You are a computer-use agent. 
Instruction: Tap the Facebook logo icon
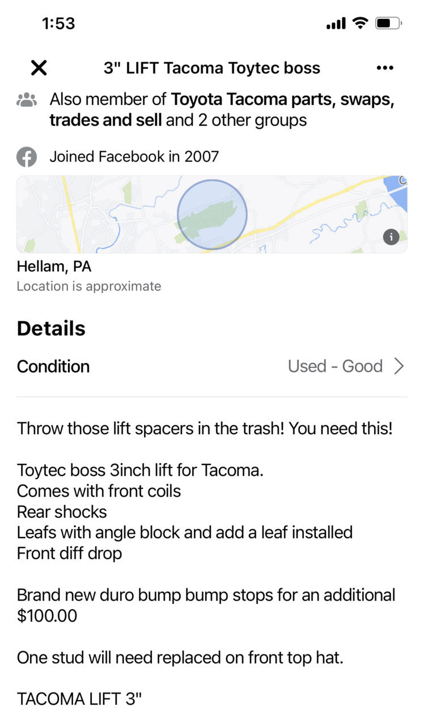[27, 157]
